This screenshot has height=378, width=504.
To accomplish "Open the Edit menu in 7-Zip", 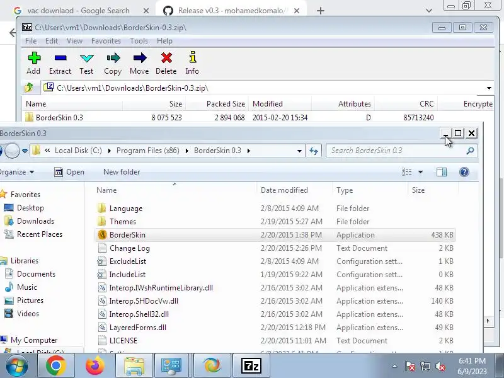I will (52, 41).
